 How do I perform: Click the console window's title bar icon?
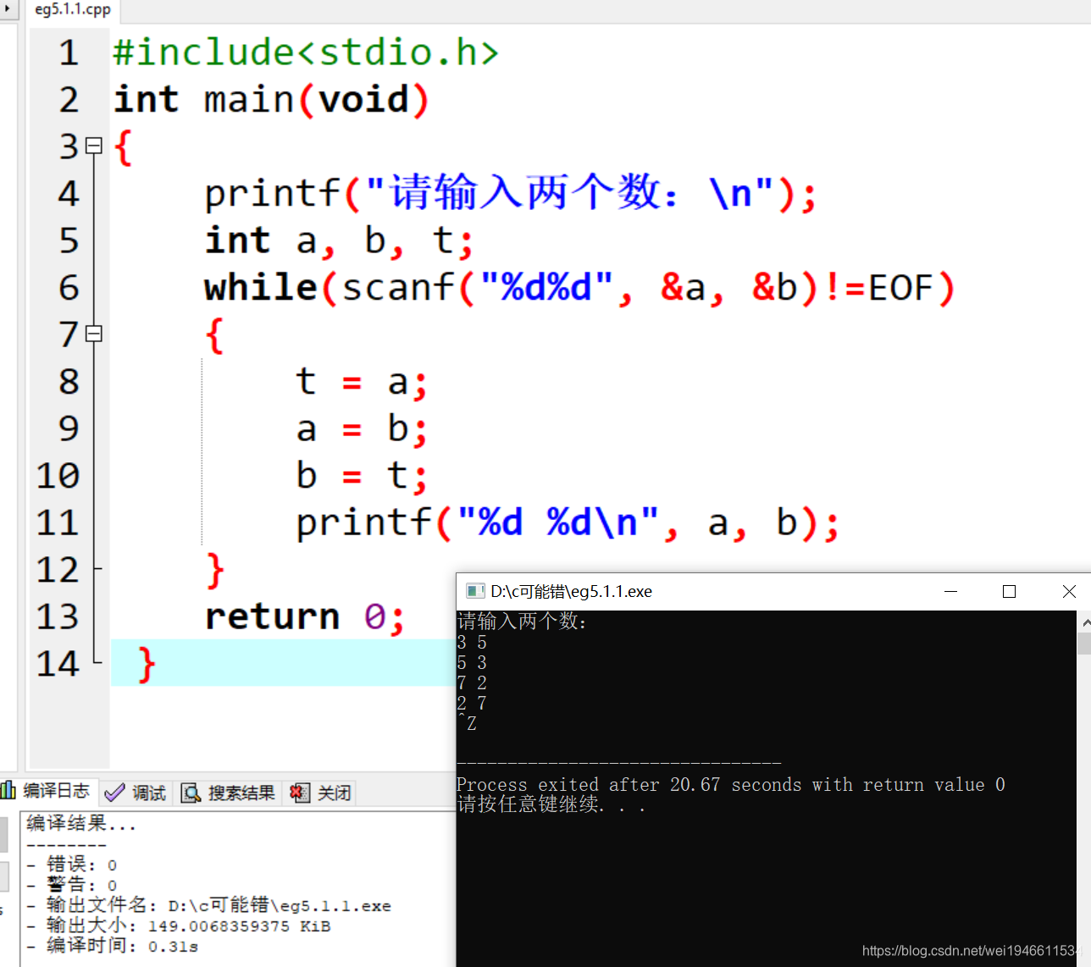[475, 591]
